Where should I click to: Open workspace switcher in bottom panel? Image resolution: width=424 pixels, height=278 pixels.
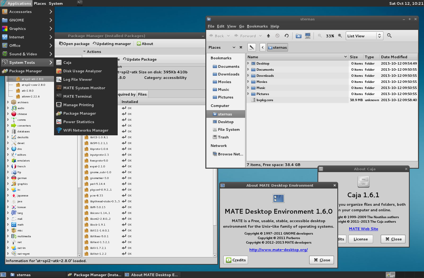pos(391,275)
